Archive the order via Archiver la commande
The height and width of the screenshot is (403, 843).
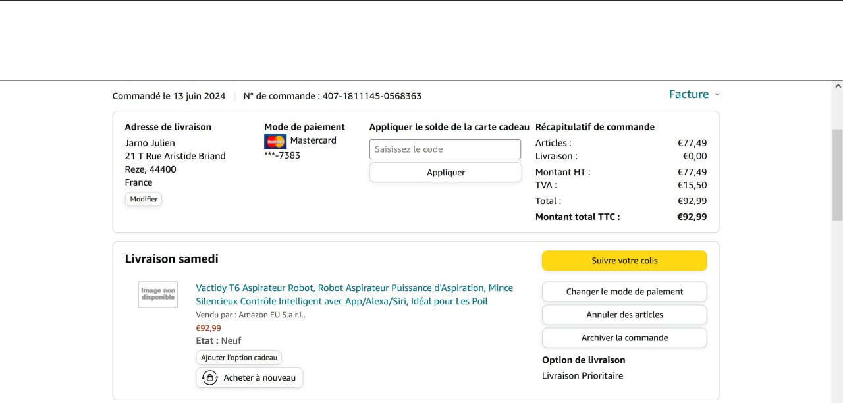(x=624, y=338)
